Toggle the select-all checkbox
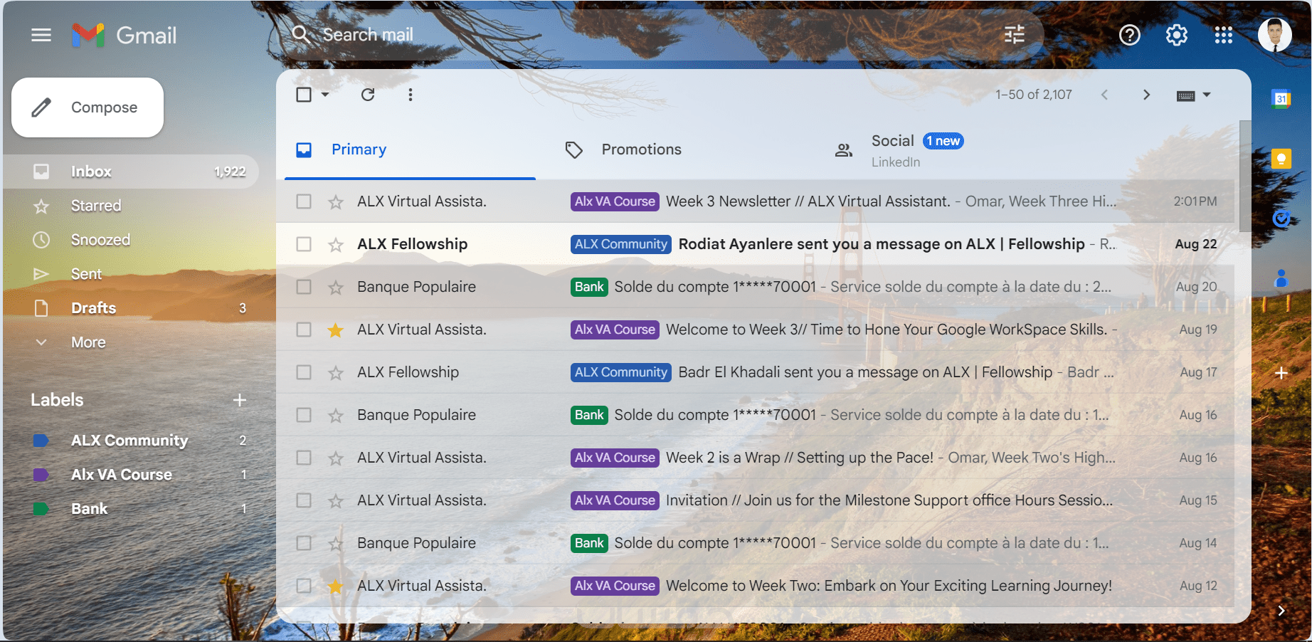The width and height of the screenshot is (1312, 642). point(304,95)
